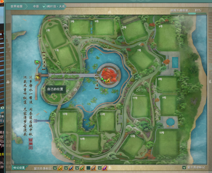Image resolution: width=212 pixels, height=173 pixels.
Task: Uncheck the blue scroll task marker checkbox
Action: pos(66,168)
